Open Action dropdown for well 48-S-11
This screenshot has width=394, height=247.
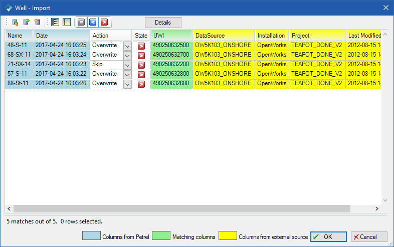[127, 46]
